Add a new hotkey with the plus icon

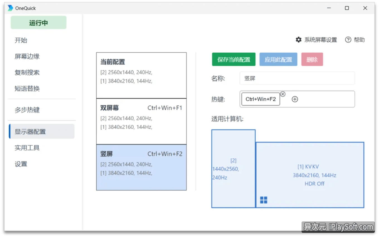click(x=295, y=99)
